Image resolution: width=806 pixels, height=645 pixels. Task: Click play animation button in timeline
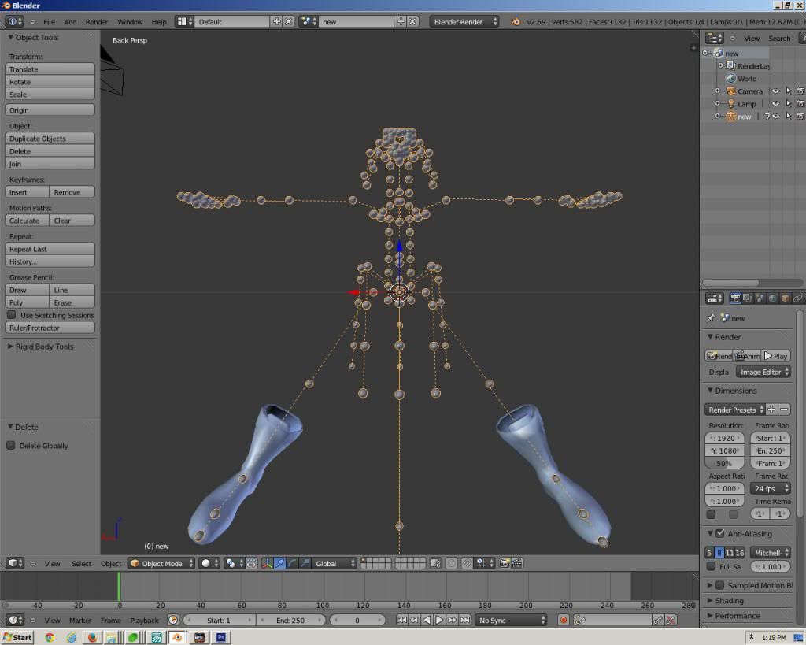pos(440,620)
